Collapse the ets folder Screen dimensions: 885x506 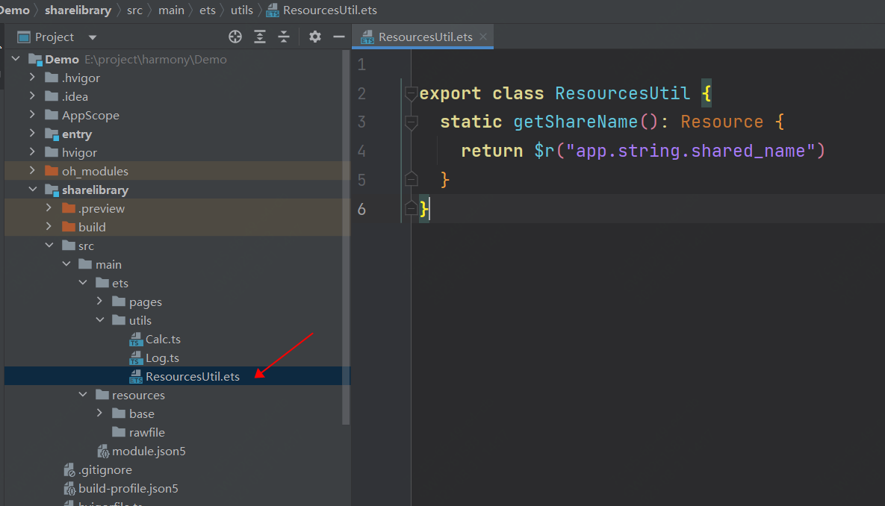click(83, 283)
